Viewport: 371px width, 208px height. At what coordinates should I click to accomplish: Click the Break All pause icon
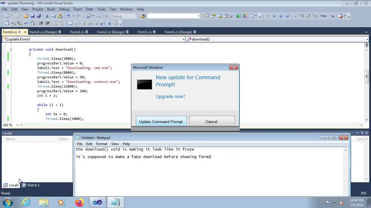274,16
